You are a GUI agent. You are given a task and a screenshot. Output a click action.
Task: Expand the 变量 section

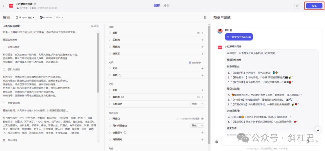click(x=110, y=90)
